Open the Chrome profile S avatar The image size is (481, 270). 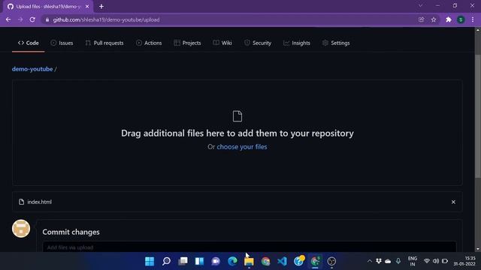click(461, 19)
